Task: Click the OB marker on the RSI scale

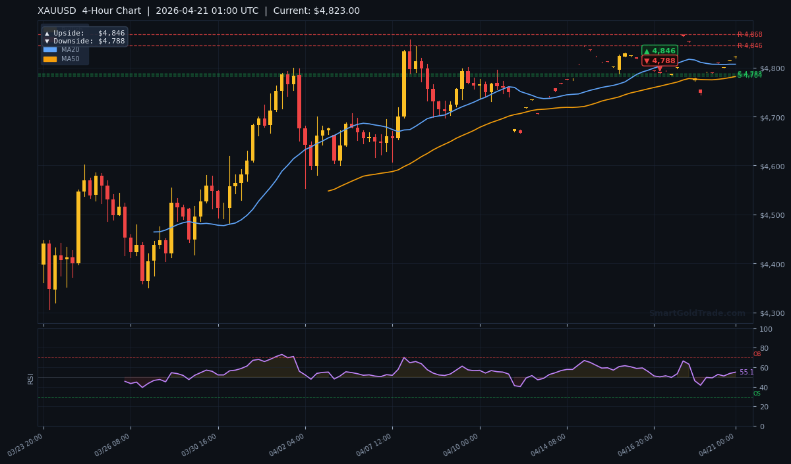Action: (756, 354)
